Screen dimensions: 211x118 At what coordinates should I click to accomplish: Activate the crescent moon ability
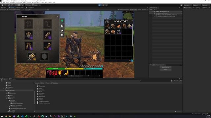point(66,73)
